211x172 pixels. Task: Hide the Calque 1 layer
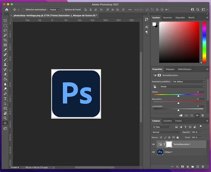click(154, 152)
